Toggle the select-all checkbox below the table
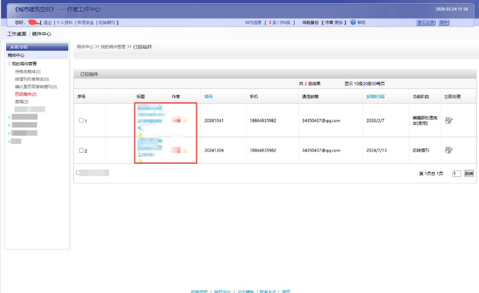The width and height of the screenshot is (479, 293). 78,173
